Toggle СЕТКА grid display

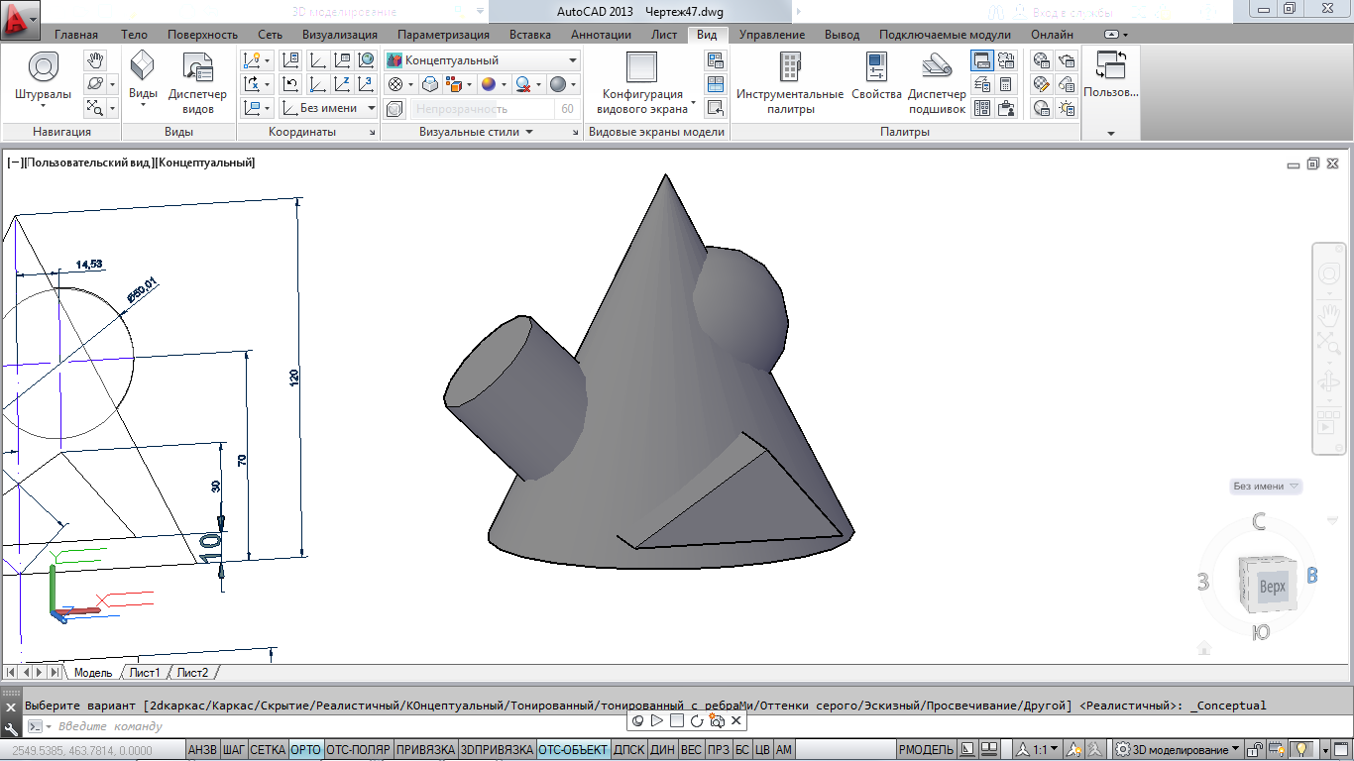point(267,750)
